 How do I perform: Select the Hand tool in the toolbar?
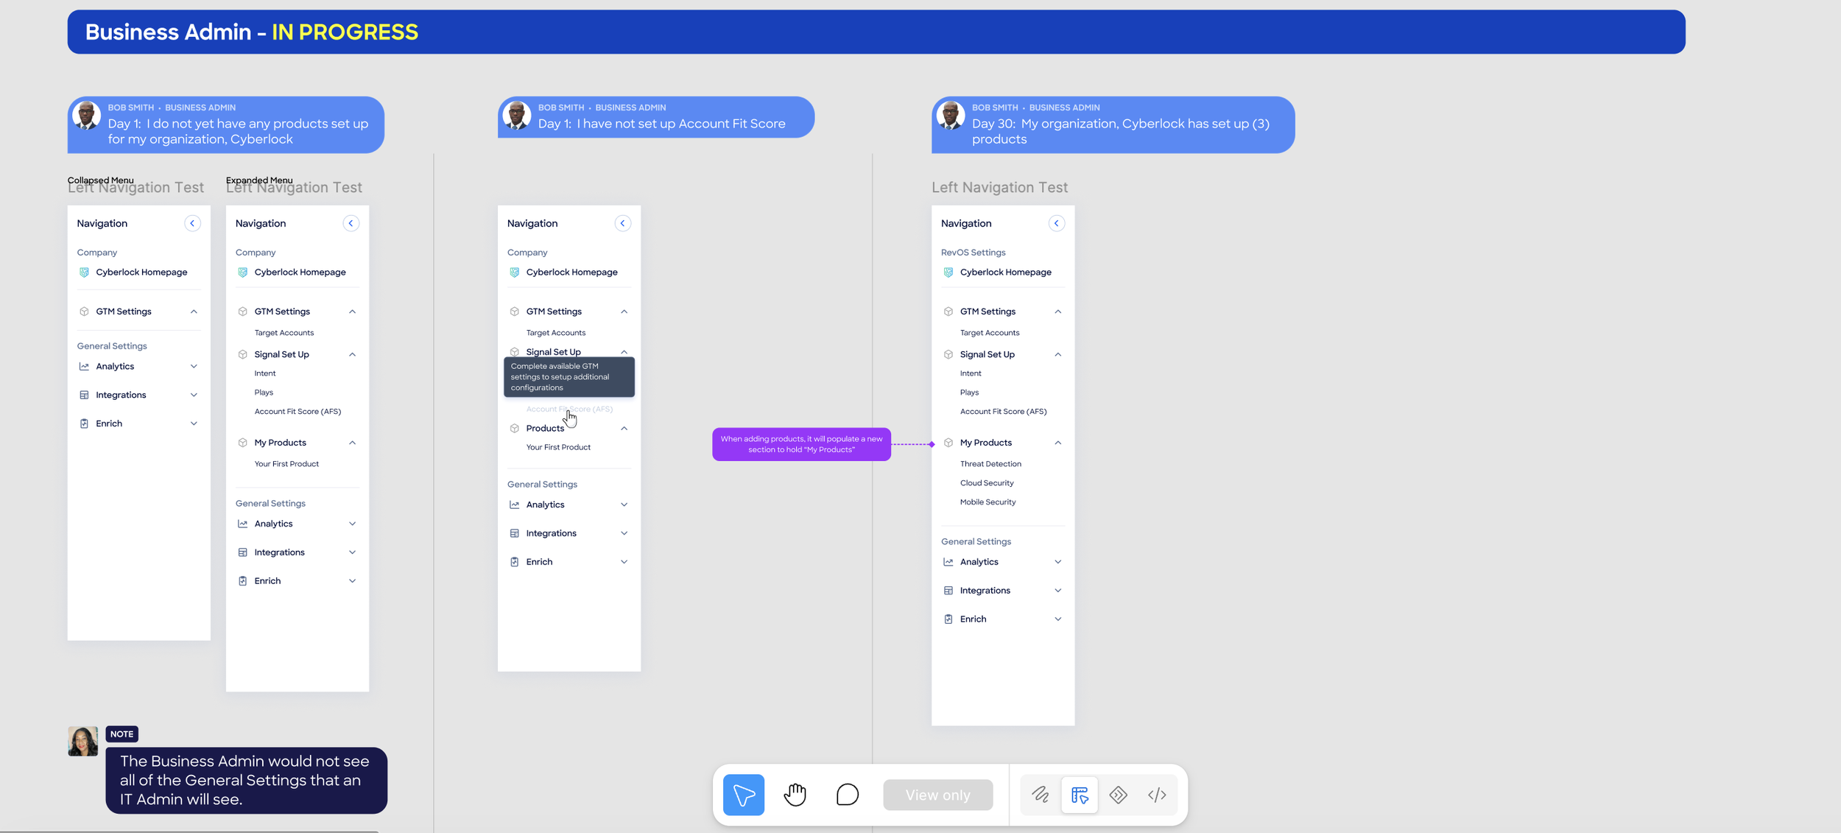(x=795, y=795)
